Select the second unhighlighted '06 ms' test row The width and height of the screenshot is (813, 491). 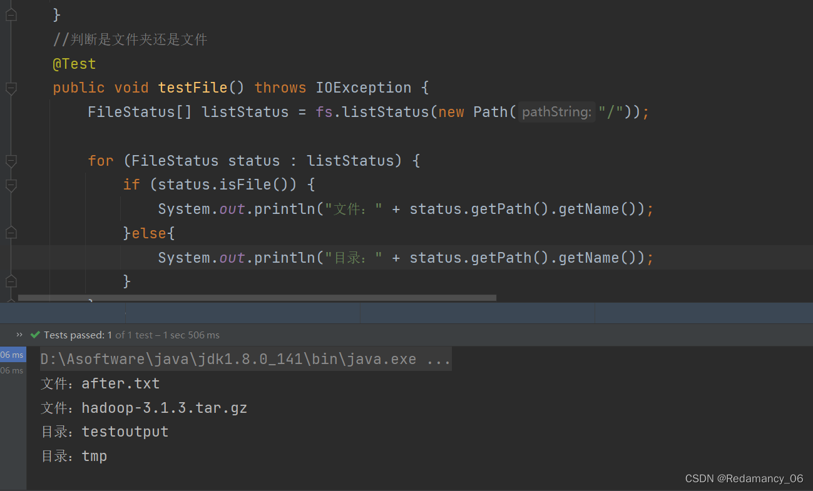[x=13, y=370]
